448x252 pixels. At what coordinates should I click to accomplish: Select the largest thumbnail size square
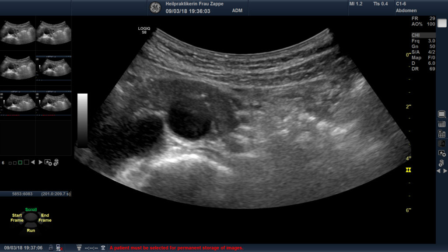click(26, 162)
